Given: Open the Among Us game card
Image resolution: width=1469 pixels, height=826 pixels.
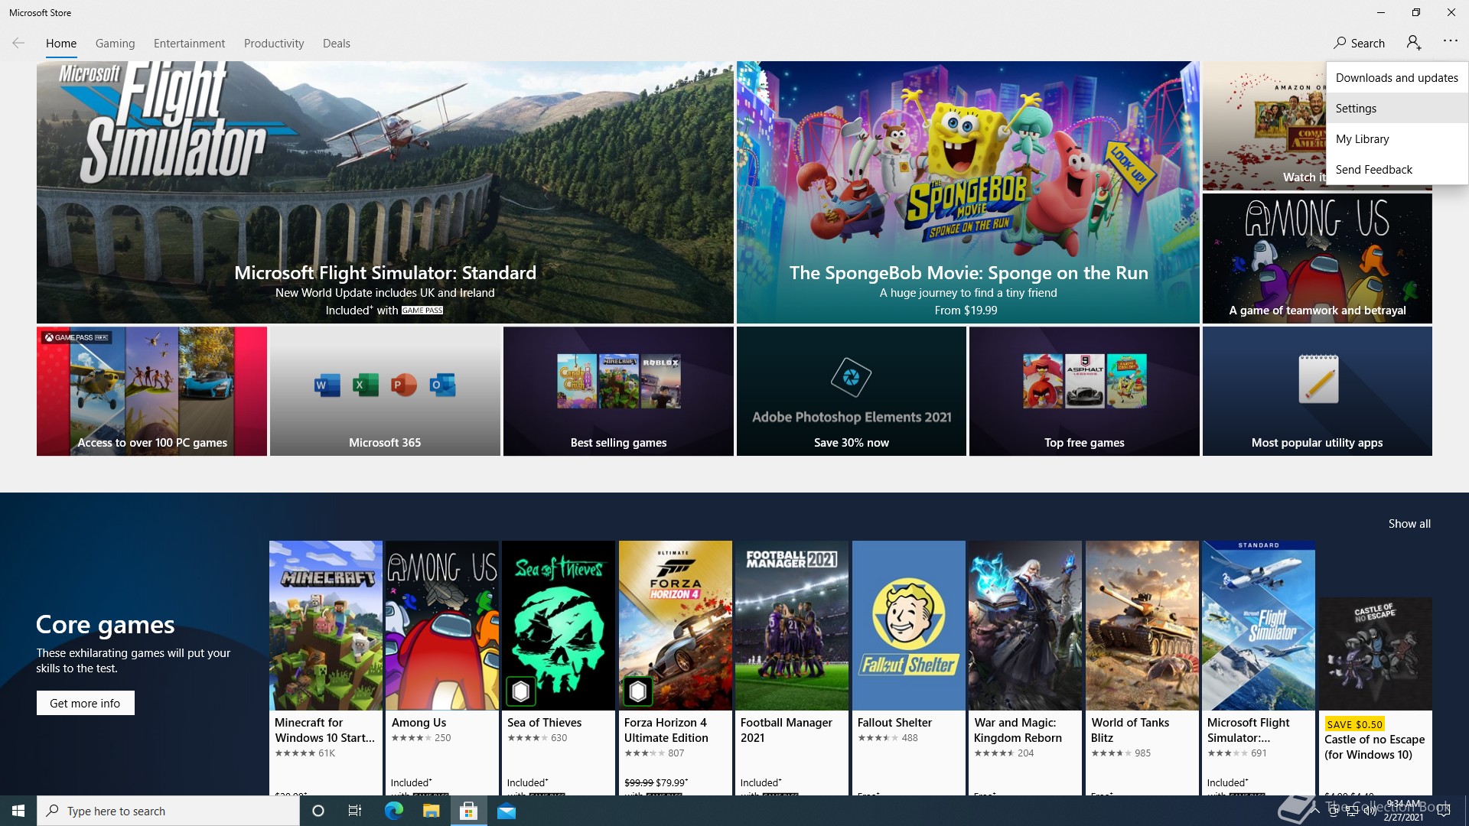Looking at the screenshot, I should coord(442,668).
